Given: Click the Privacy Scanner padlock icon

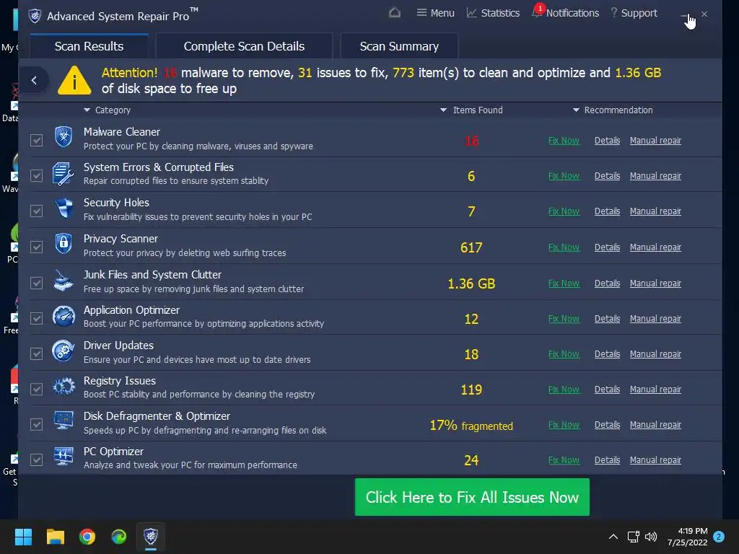Looking at the screenshot, I should point(64,244).
